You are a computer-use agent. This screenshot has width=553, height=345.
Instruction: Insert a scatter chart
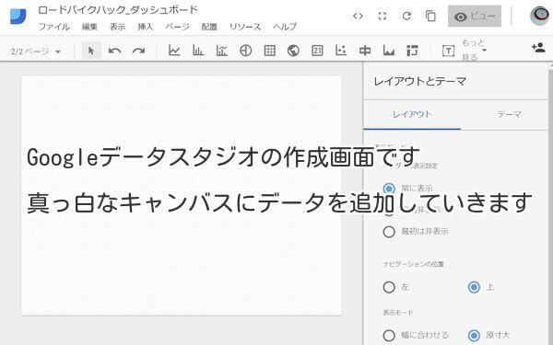coord(341,51)
